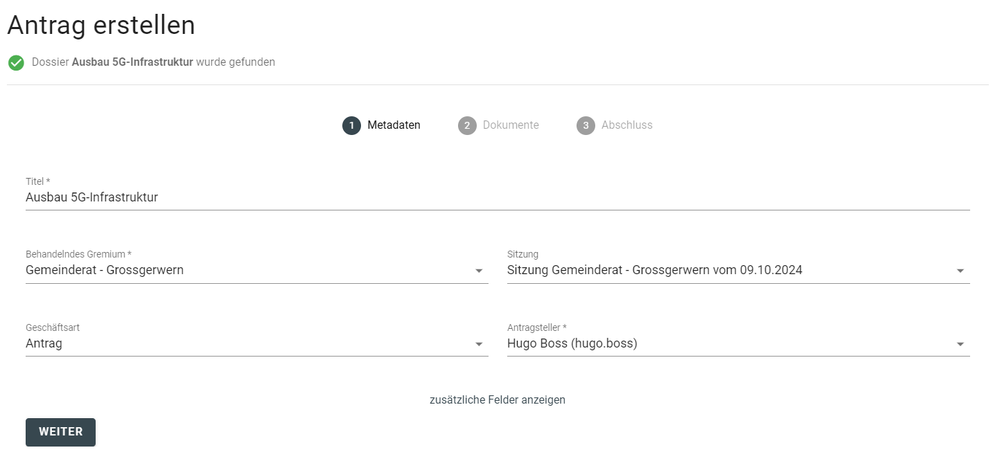Expand the Sitzung dropdown arrow

click(960, 271)
